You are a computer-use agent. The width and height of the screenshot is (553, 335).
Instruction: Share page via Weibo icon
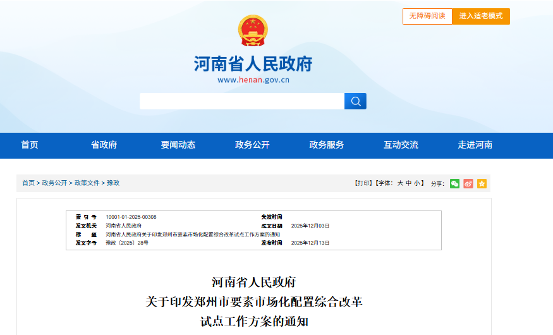coord(468,183)
